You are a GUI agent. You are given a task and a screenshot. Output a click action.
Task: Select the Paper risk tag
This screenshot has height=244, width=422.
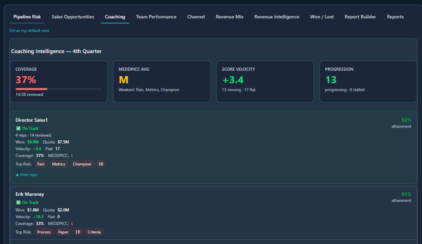(63, 232)
